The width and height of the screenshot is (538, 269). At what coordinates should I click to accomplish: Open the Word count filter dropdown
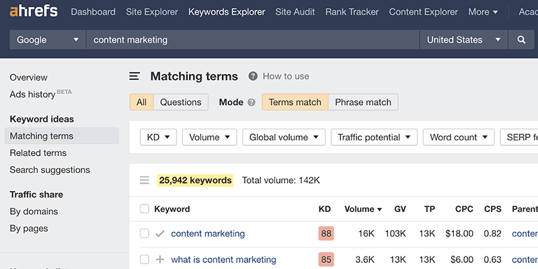[x=459, y=137]
